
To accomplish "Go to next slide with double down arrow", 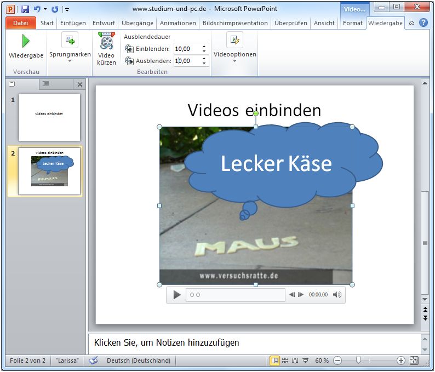I will pyautogui.click(x=425, y=318).
